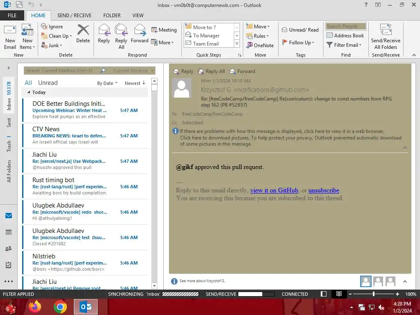Open view it on GitHub link
The image size is (420, 315).
[274, 190]
